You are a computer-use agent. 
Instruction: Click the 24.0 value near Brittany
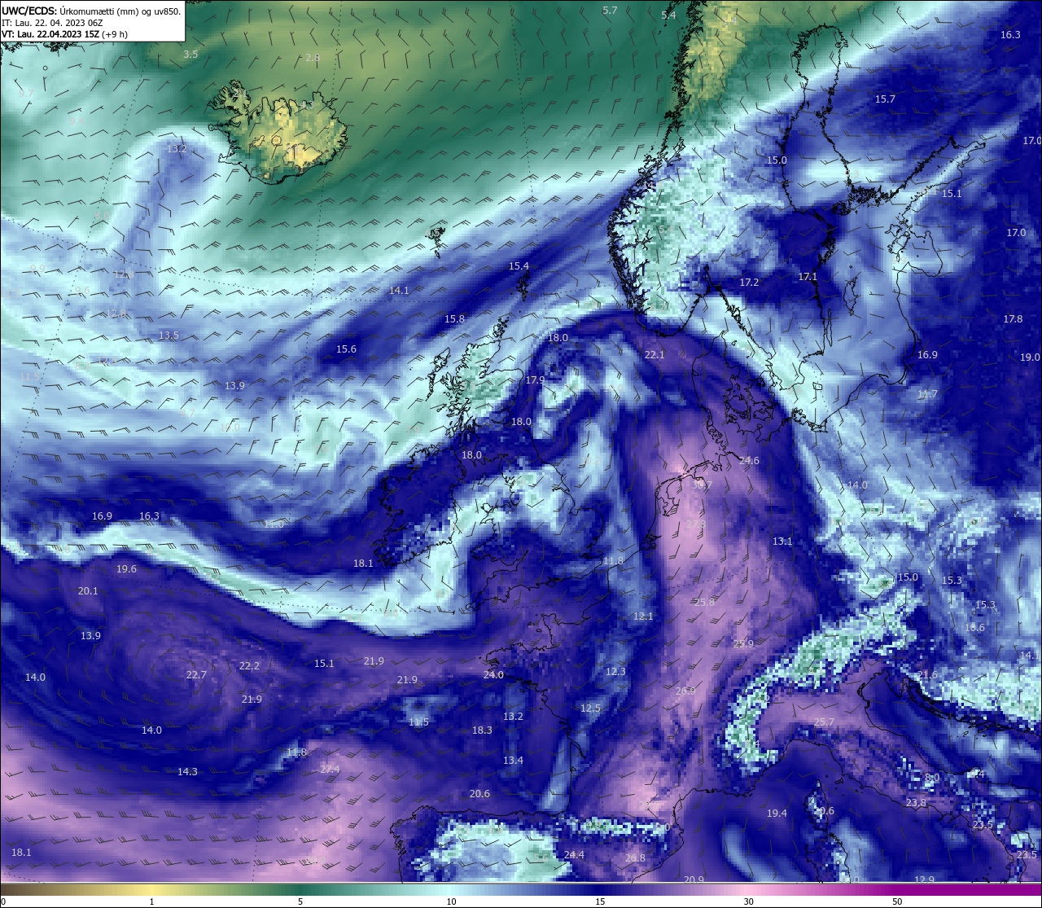click(x=493, y=674)
